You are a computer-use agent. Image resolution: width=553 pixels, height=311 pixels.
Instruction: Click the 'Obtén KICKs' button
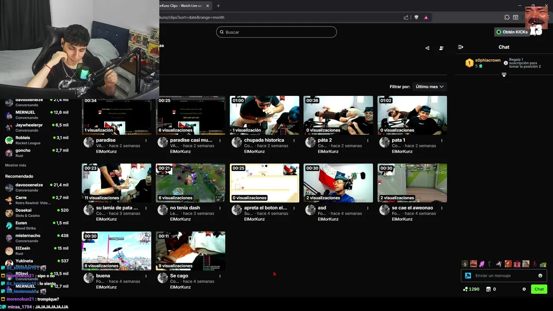point(512,32)
